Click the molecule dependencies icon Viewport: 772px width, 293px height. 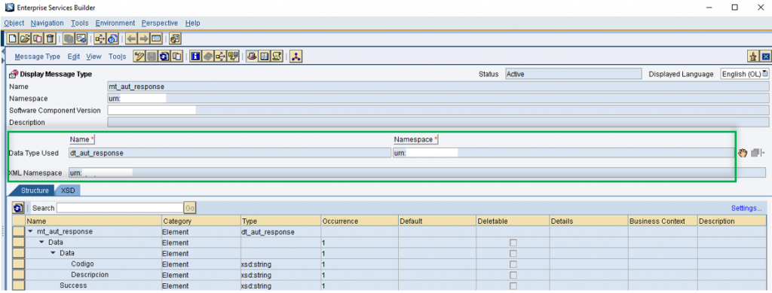[x=296, y=56]
